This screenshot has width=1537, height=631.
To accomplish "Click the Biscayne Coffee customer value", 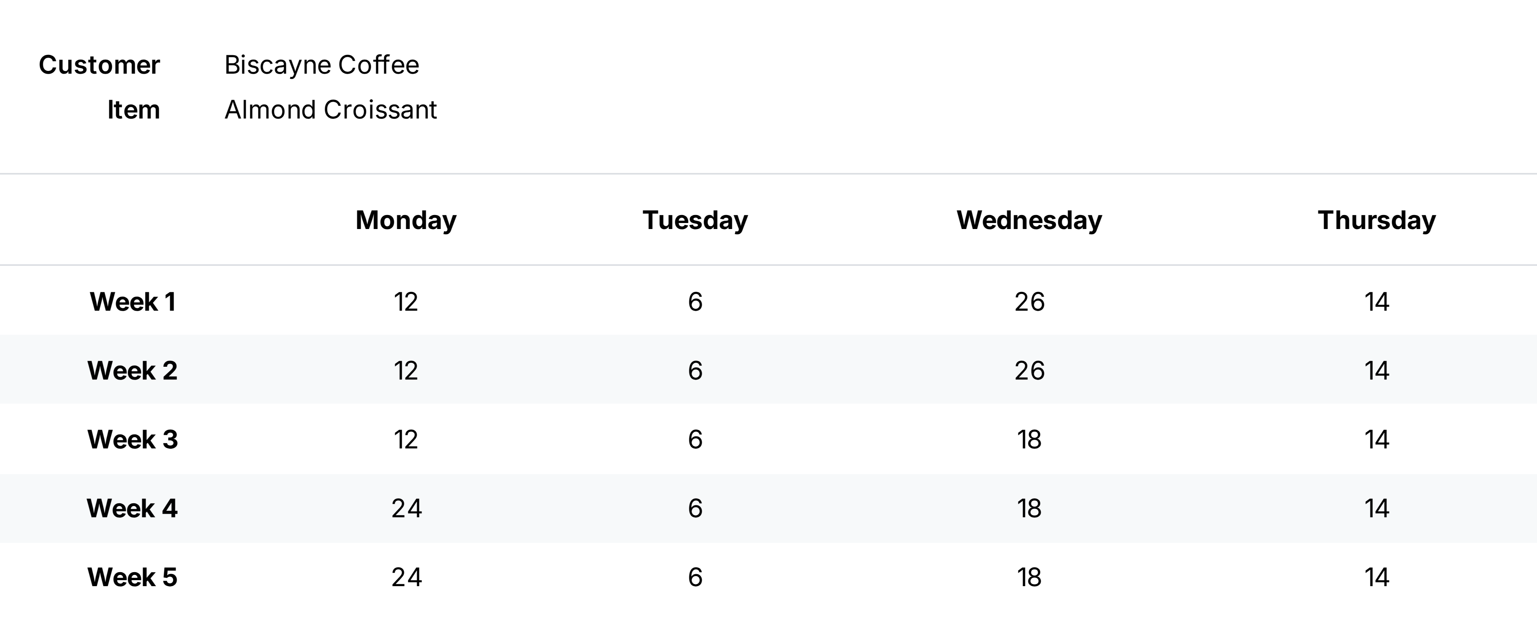I will 321,65.
